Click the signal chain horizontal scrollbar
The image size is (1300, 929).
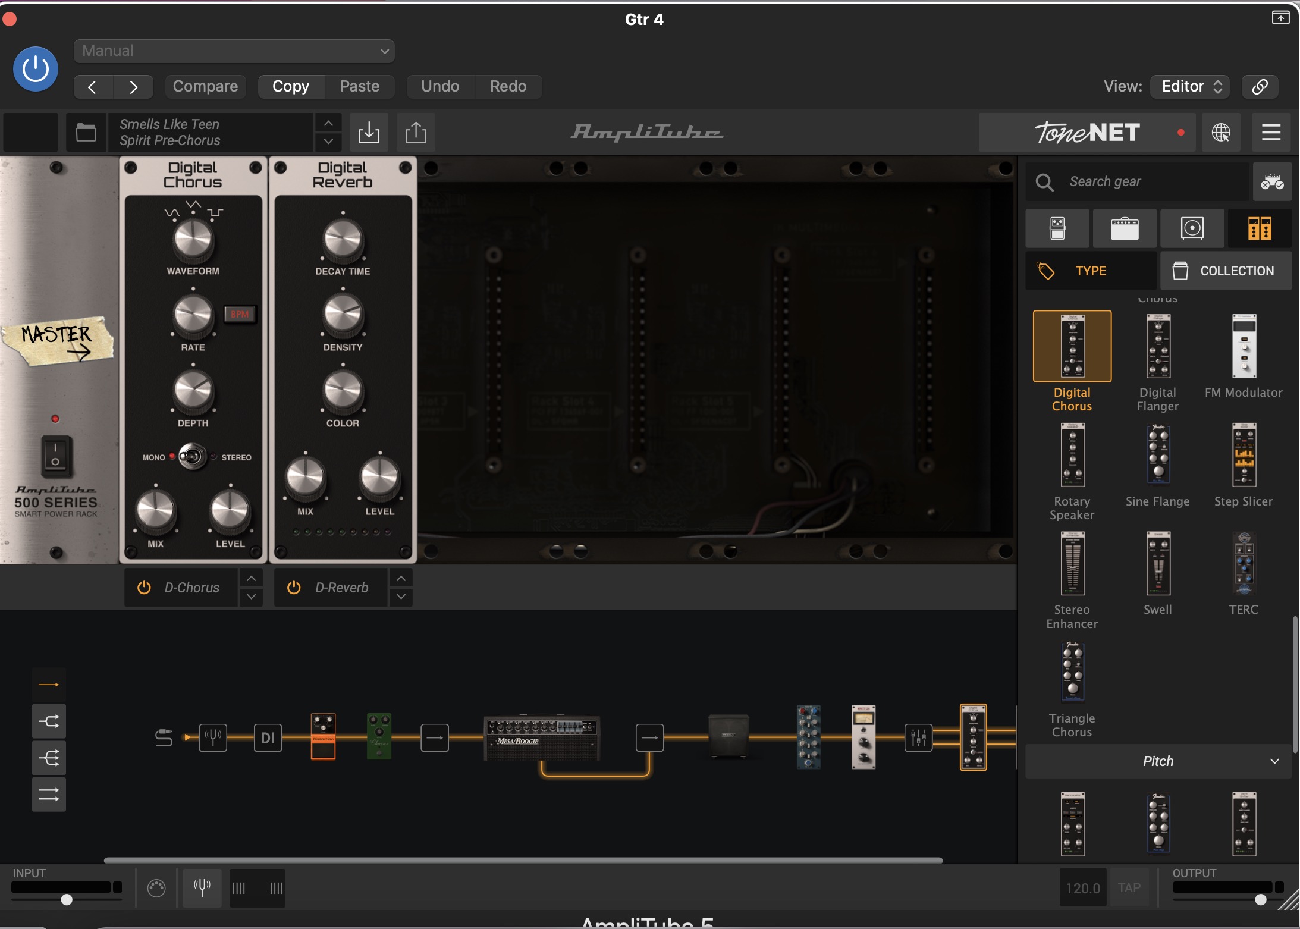[523, 860]
